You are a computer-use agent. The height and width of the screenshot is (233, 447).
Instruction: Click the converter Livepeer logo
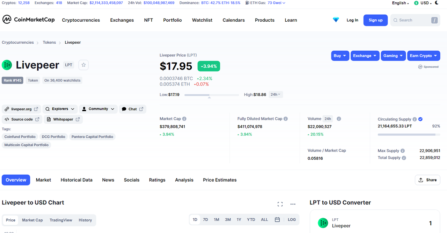(x=323, y=223)
